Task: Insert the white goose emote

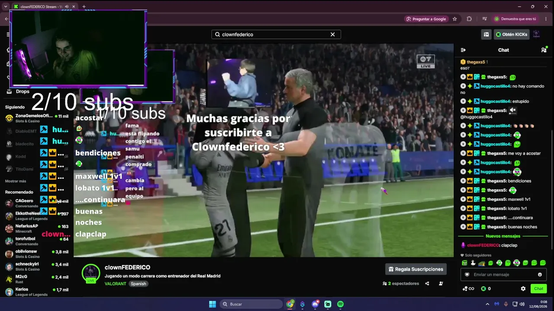Action: click(473, 263)
